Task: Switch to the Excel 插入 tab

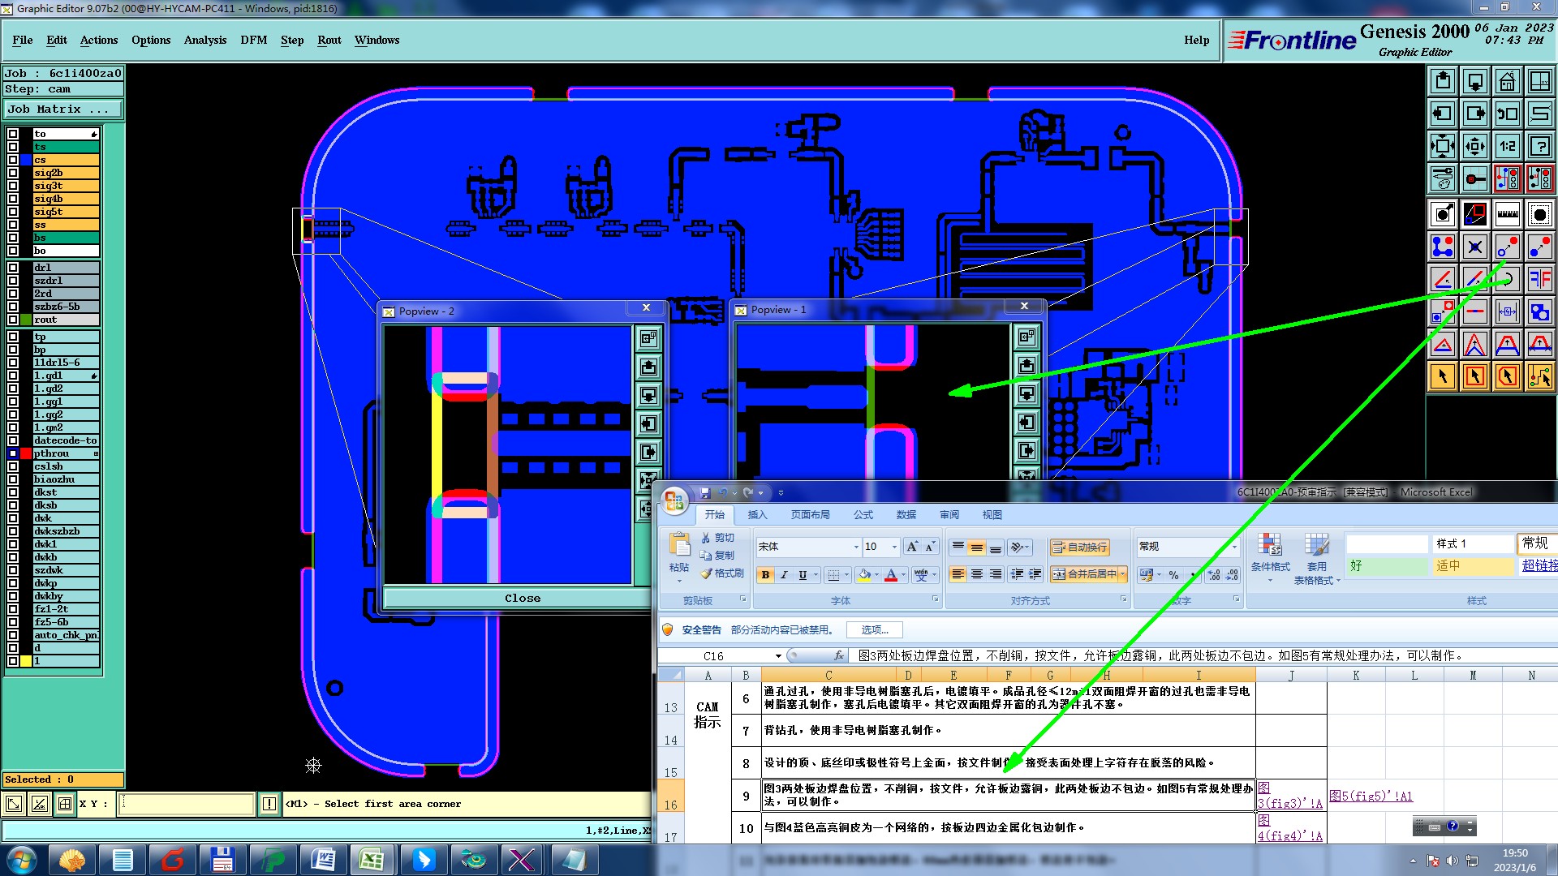Action: coord(756,515)
